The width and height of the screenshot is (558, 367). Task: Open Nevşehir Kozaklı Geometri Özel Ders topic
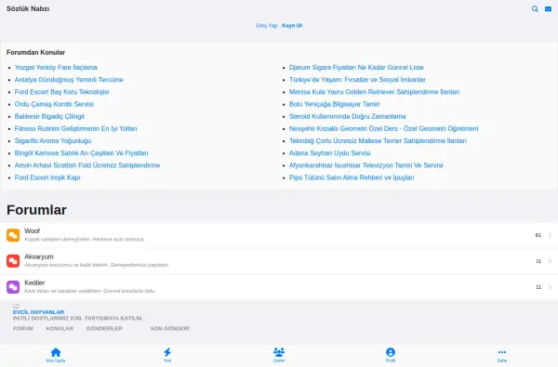click(383, 129)
